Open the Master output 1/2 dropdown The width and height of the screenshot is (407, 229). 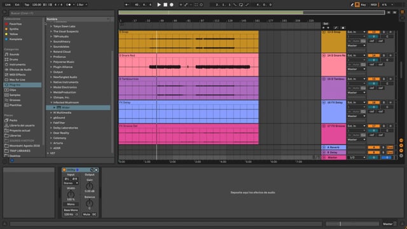pyautogui.click(x=357, y=158)
